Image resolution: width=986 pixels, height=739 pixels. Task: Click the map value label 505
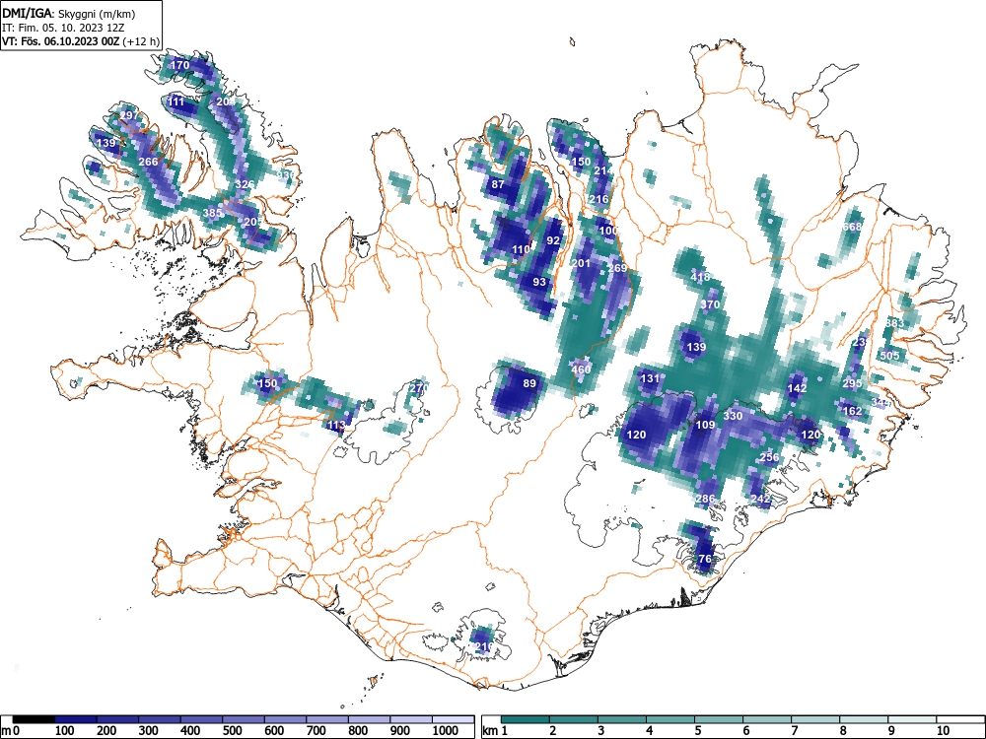click(889, 355)
